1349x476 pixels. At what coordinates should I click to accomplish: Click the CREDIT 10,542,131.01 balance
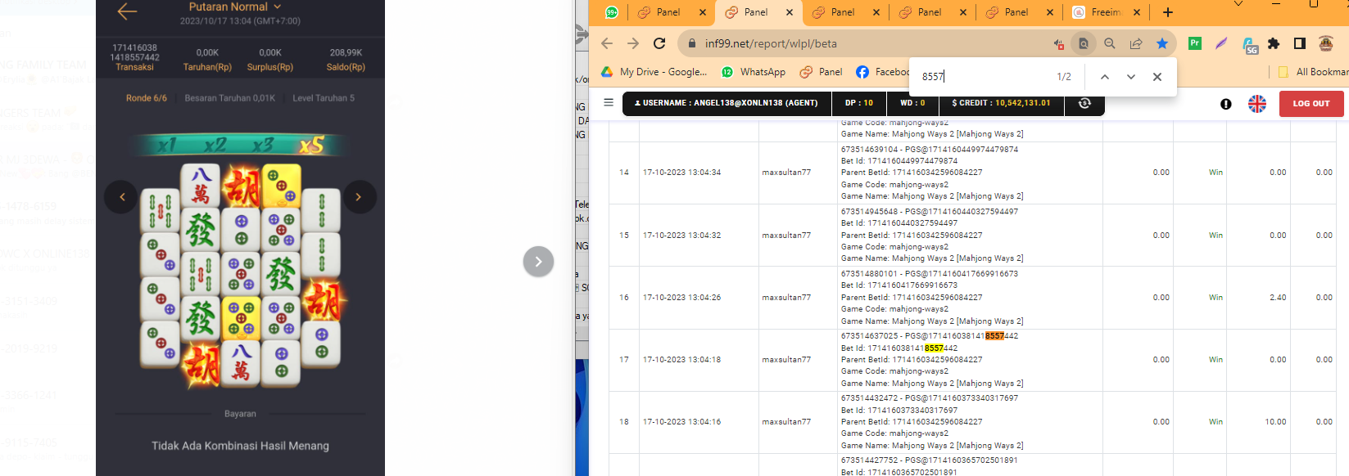[x=1001, y=103]
